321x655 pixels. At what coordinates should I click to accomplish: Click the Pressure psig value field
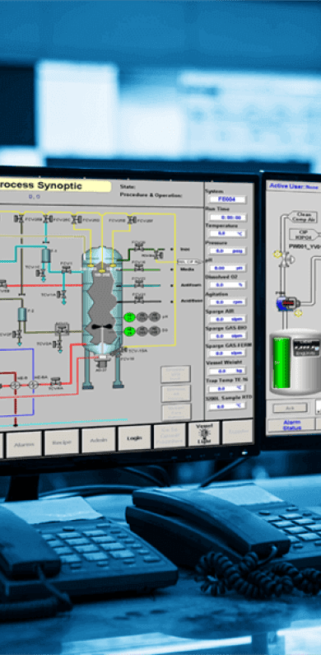click(x=227, y=251)
